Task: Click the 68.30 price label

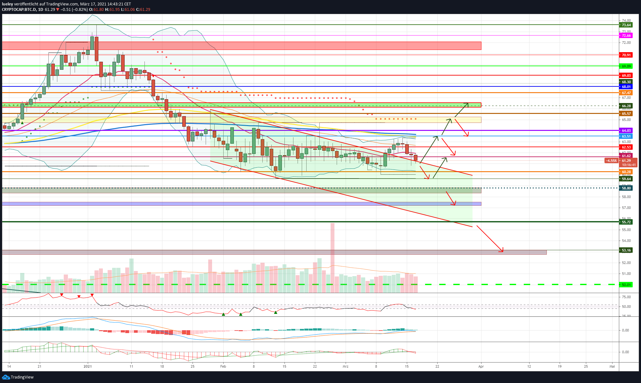Action: pos(626,82)
